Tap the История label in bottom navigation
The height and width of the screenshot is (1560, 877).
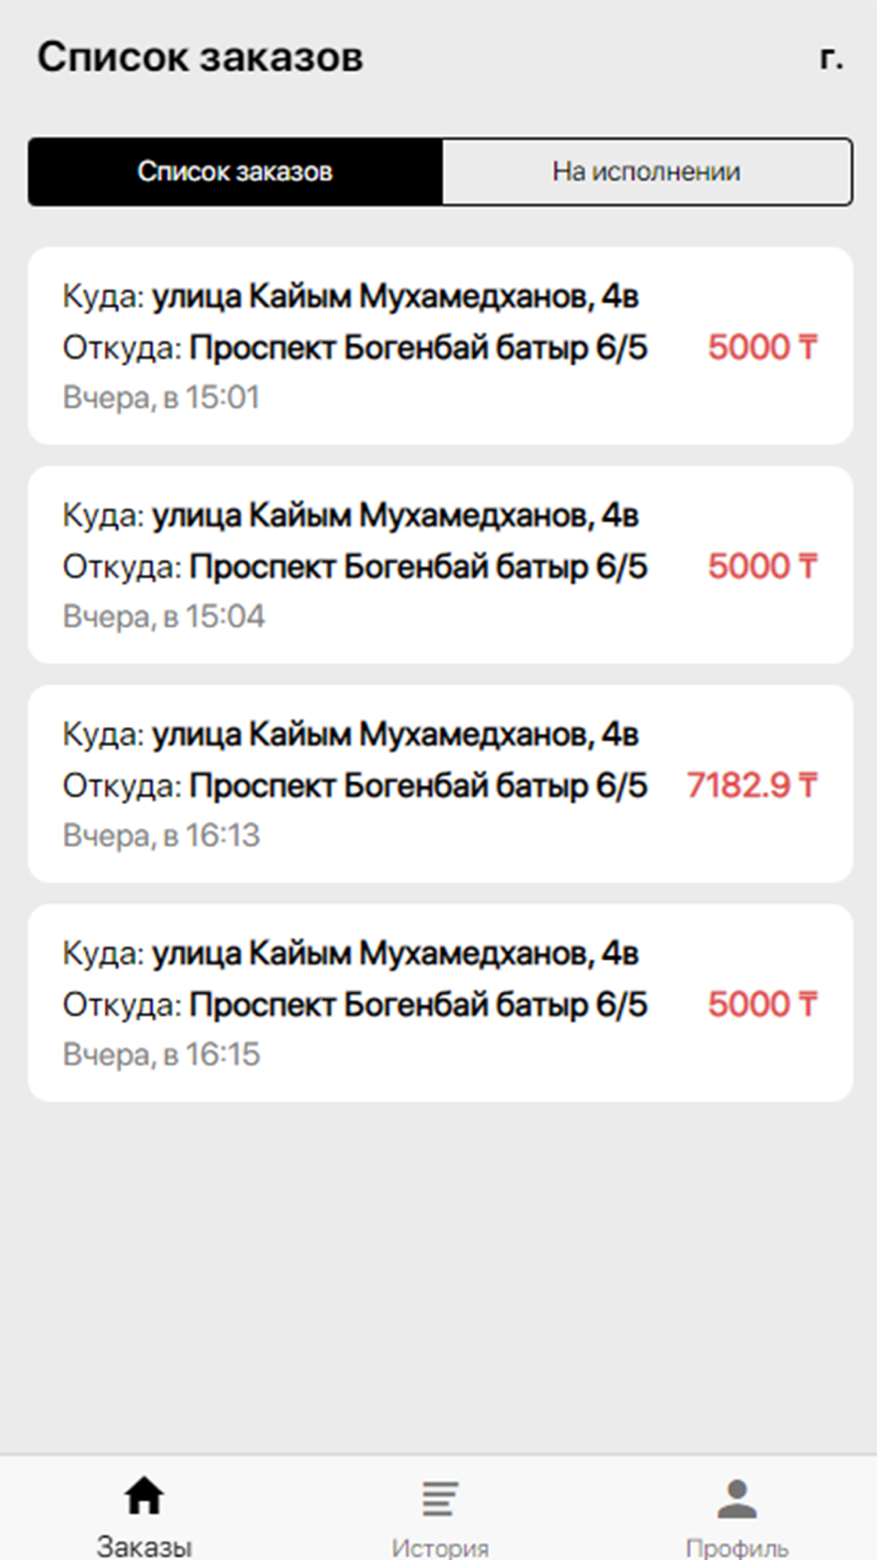[x=439, y=1548]
